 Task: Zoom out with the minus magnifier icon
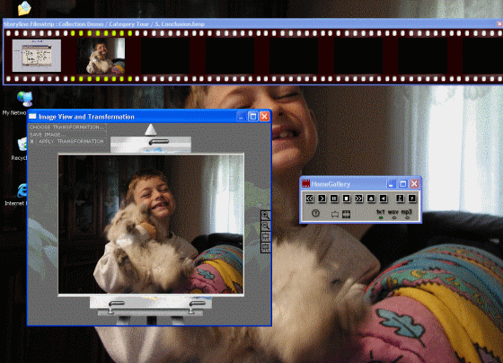click(266, 226)
